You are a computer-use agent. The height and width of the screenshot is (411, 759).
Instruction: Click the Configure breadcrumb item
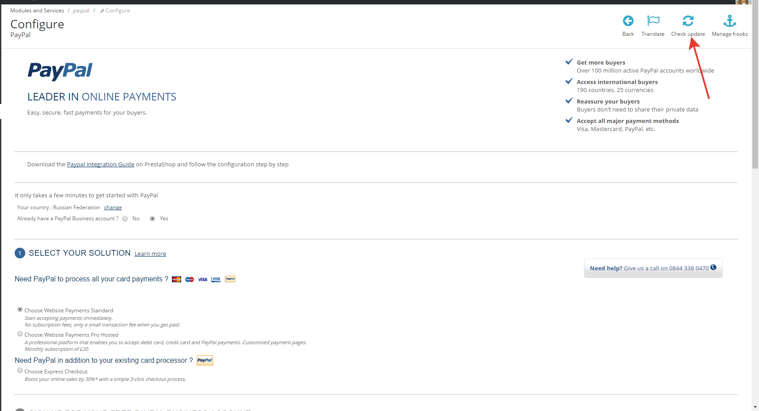point(115,11)
